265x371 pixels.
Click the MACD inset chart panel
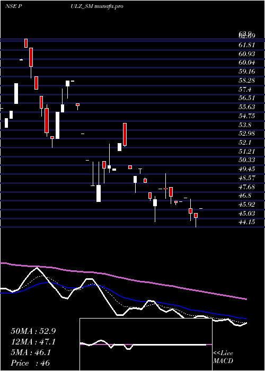coord(146,344)
